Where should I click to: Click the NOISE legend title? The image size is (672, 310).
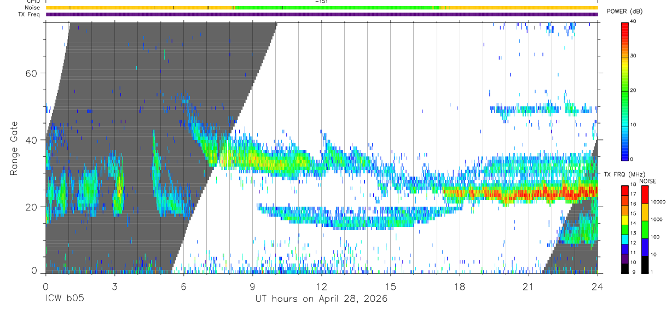(648, 181)
